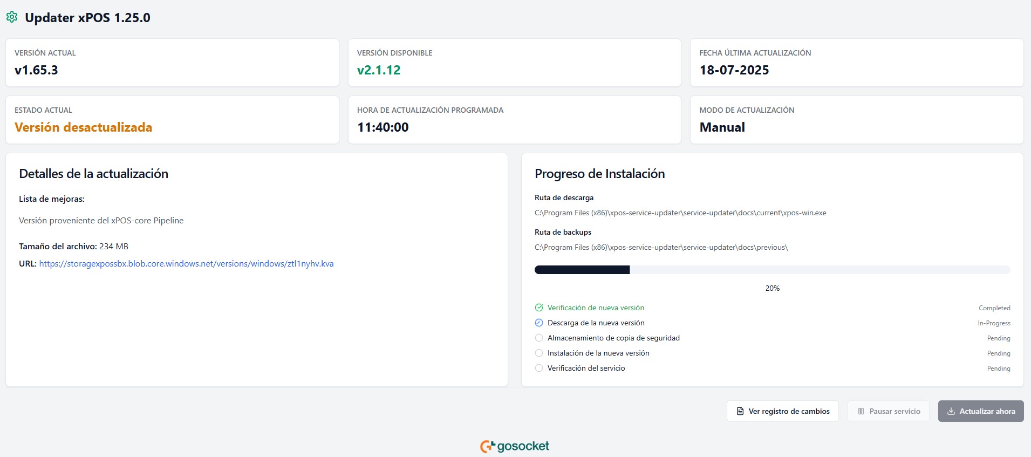Click Verificación del servicio step text

pyautogui.click(x=586, y=368)
